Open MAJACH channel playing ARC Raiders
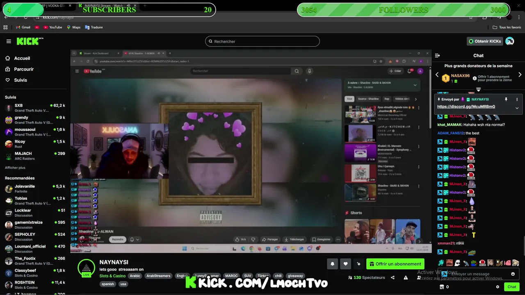This screenshot has height=295, width=525. point(34,156)
